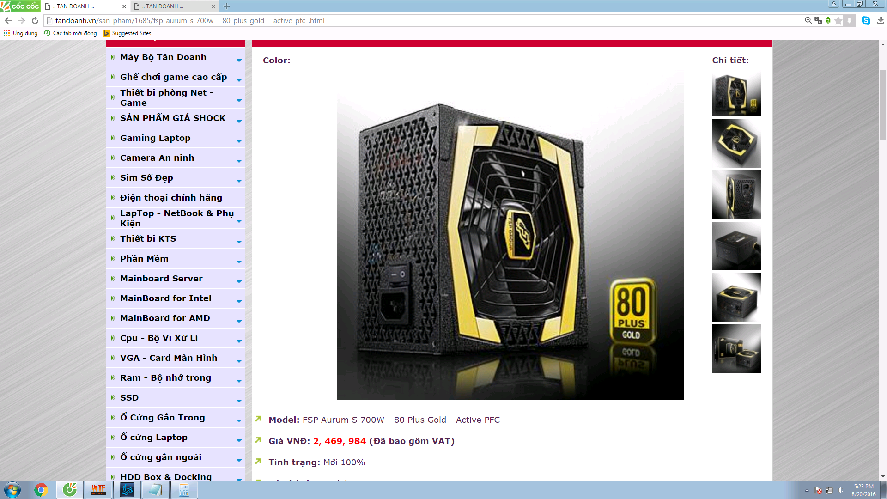
Task: Toggle the Vietnamese typing icon
Action: [x=828, y=20]
